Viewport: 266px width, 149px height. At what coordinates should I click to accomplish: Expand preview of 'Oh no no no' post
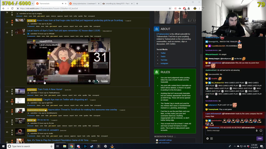tap(28, 123)
